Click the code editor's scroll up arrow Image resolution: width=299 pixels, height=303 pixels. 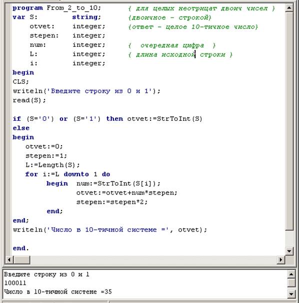pos(289,7)
